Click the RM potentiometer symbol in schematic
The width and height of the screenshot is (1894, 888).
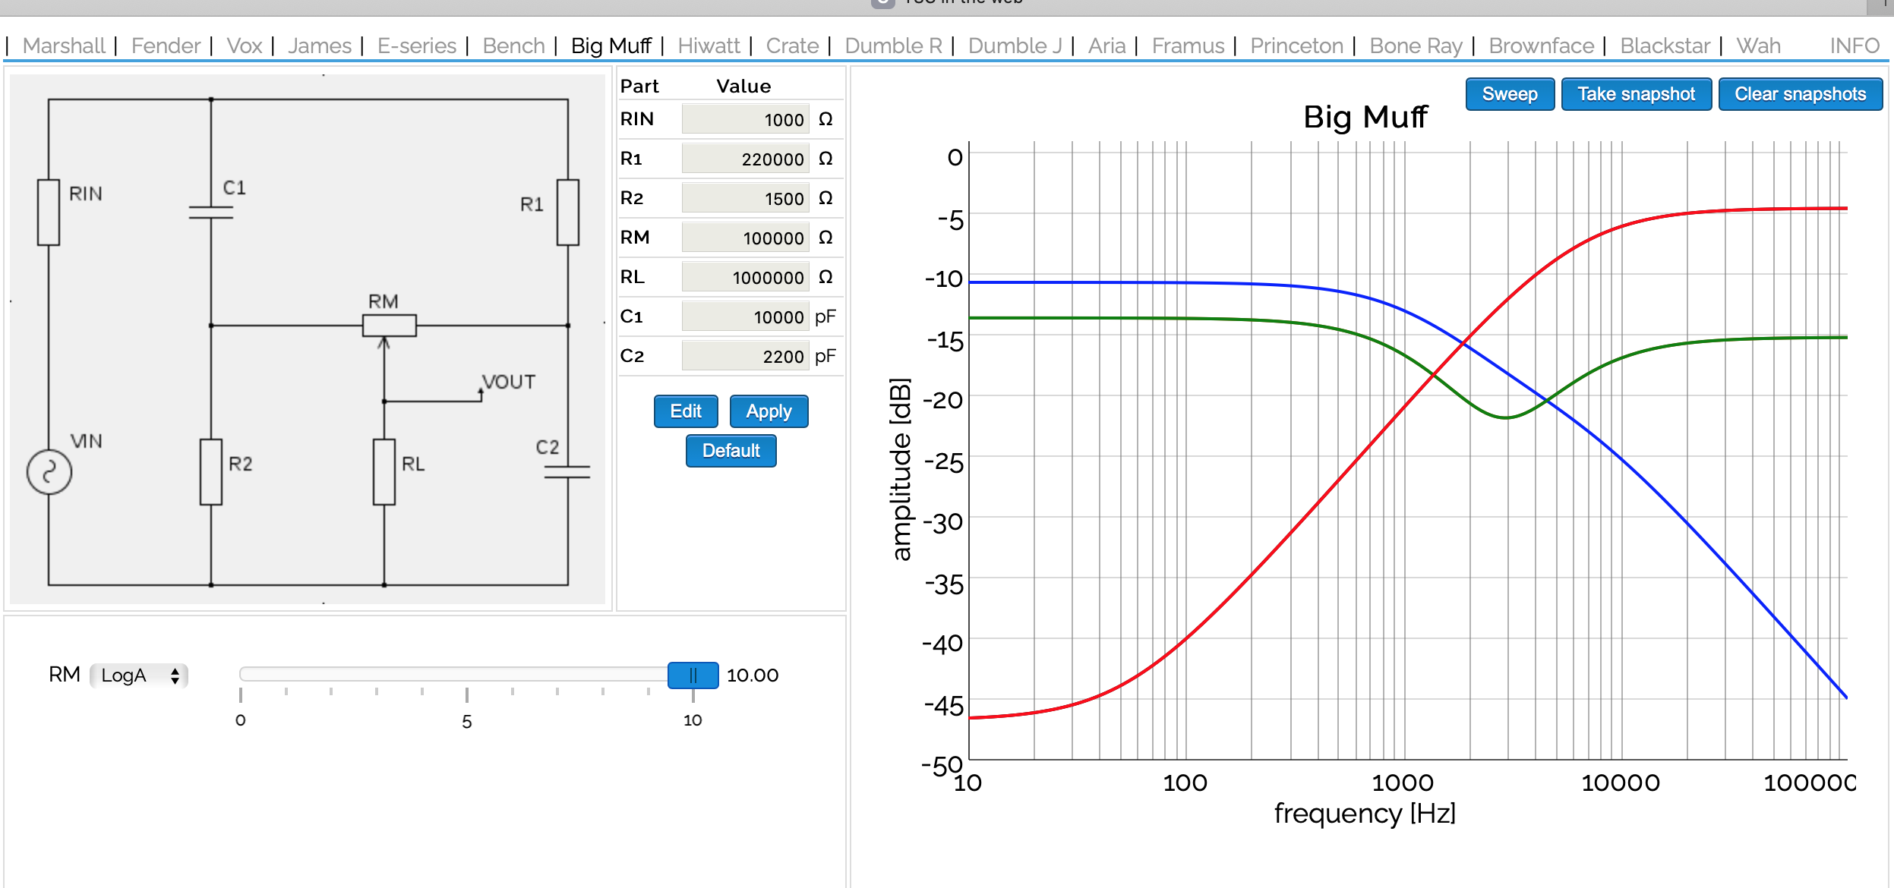click(x=389, y=326)
